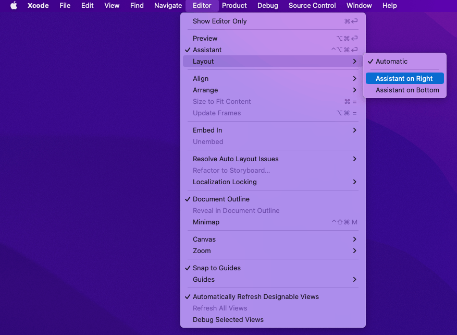Expand the Localization Locking submenu
The image size is (457, 335).
[x=273, y=182]
